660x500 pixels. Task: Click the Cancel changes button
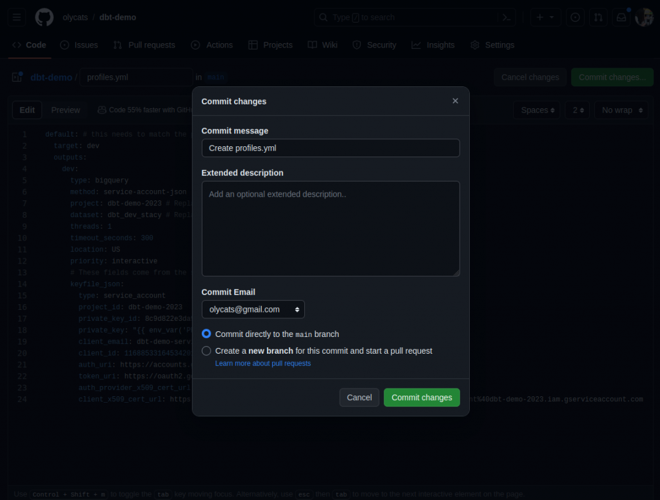point(530,77)
